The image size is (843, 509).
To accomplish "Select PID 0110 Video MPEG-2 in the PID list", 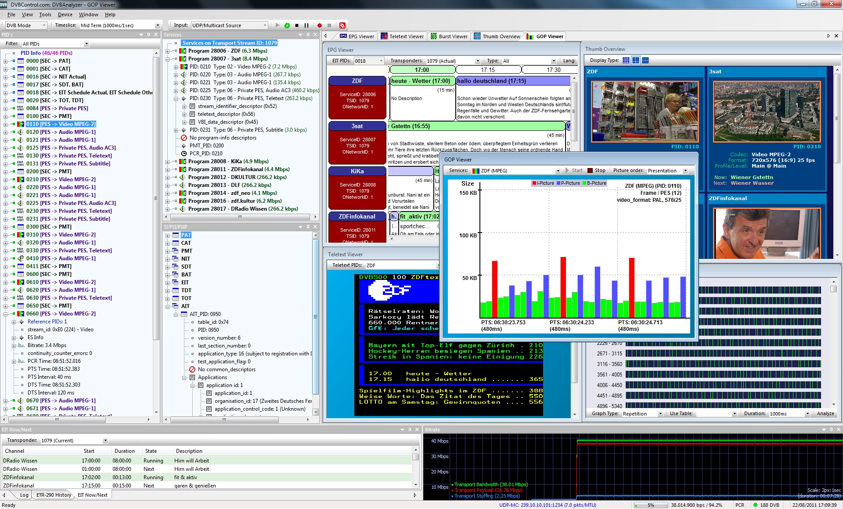I will (x=61, y=124).
